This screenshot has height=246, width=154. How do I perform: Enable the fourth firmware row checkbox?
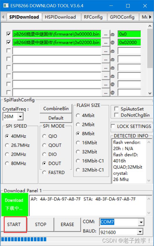(9, 59)
